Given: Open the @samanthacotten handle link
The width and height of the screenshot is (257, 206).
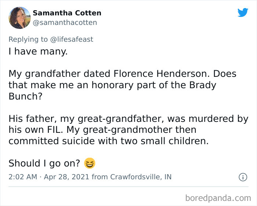Looking at the screenshot, I should click(65, 23).
